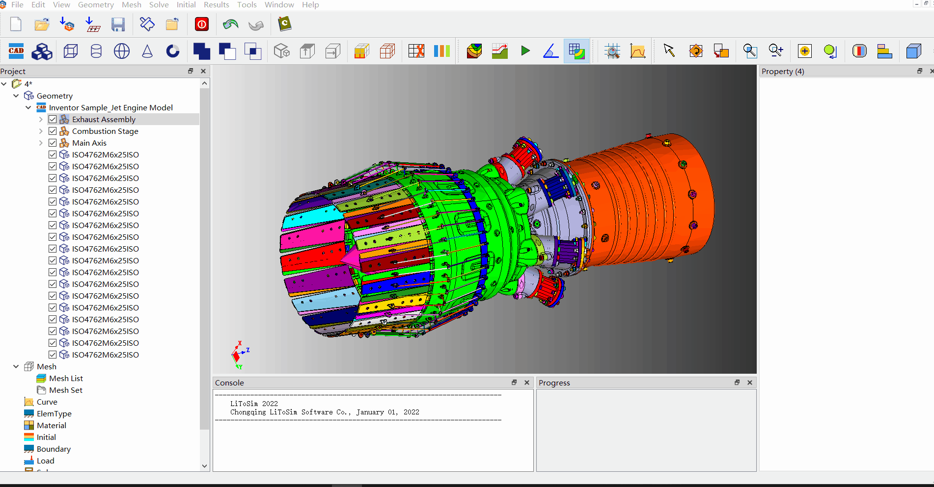The width and height of the screenshot is (934, 487).
Task: Activate the arrow selection pointer tool
Action: [x=669, y=50]
